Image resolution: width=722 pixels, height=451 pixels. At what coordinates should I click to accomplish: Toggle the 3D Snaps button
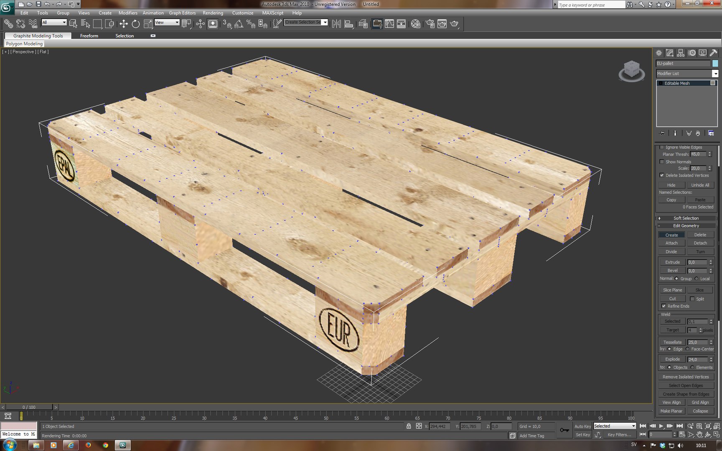227,24
